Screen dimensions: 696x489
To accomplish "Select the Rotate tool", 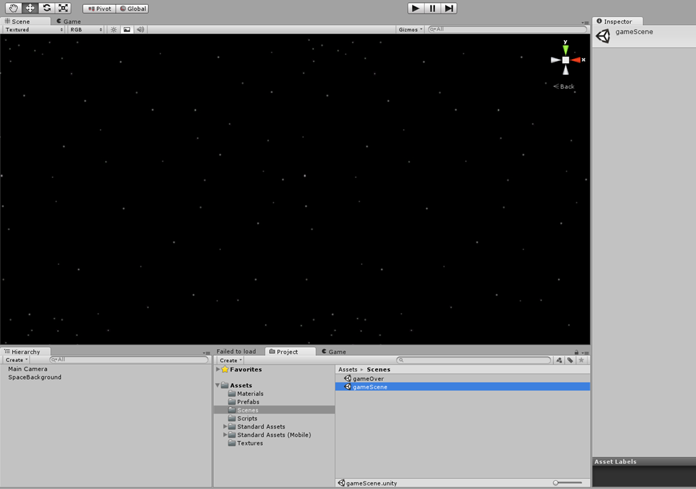I will 46,8.
